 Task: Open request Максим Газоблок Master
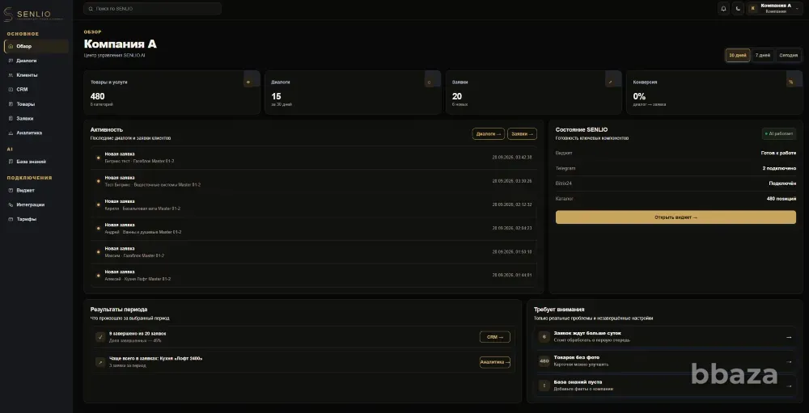tap(314, 252)
